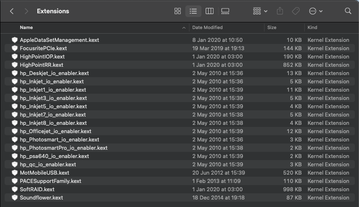Click the forward navigation chevron
This screenshot has width=359, height=207.
[26, 11]
